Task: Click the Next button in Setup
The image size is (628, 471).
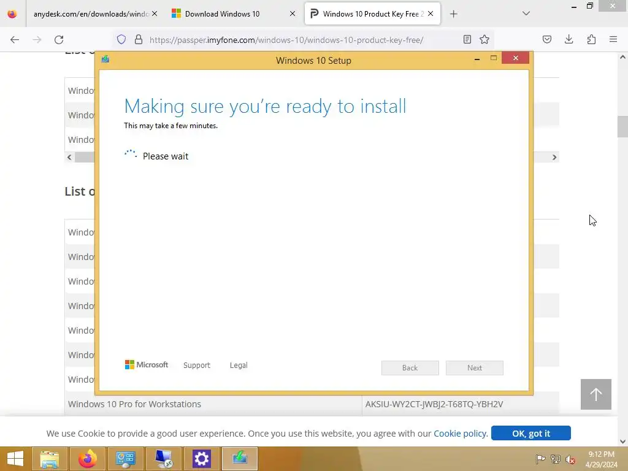Action: pos(475,368)
